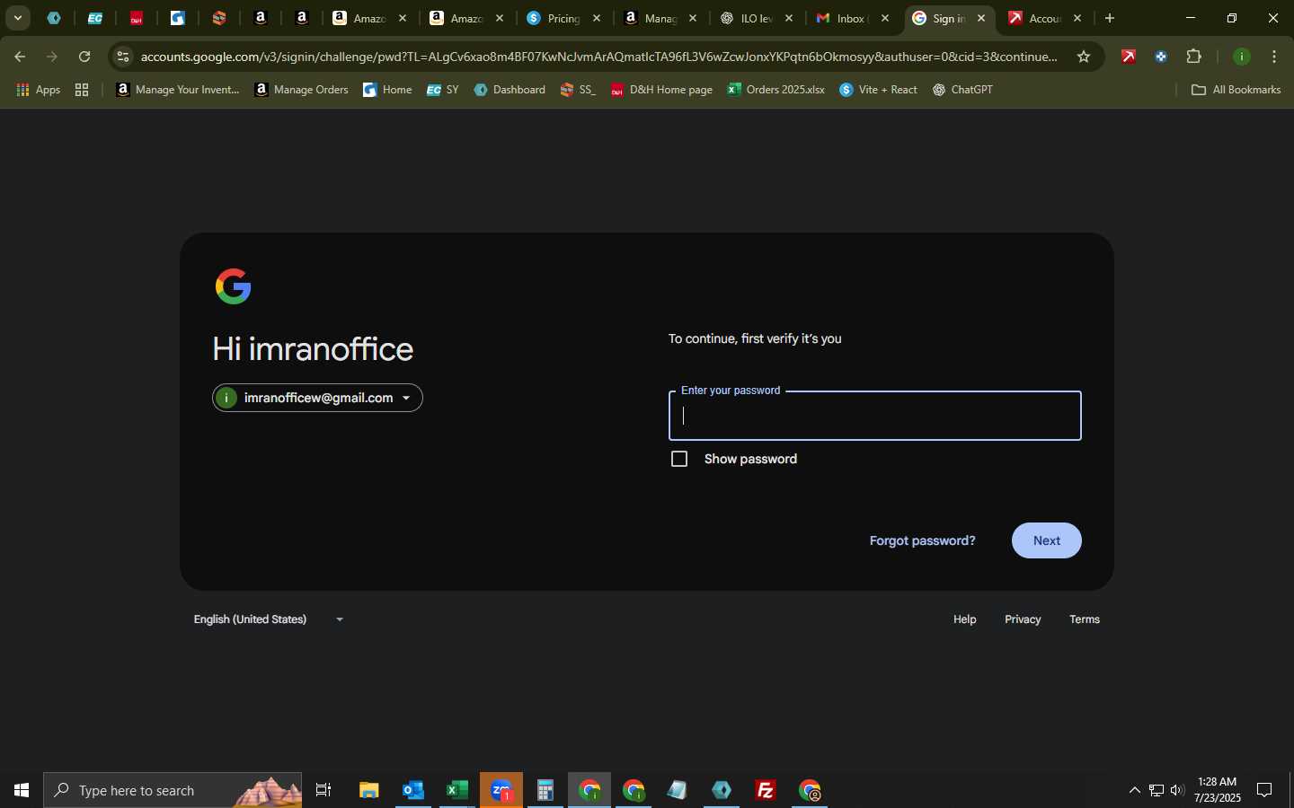Click the Google logo on the sign-in card
The image size is (1294, 808).
[x=234, y=286]
